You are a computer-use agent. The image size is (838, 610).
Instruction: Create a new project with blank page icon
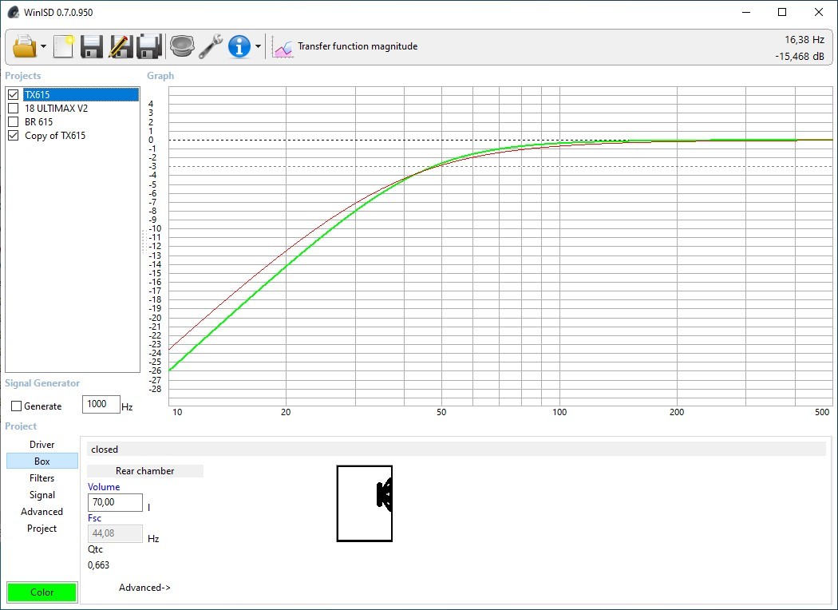tap(63, 46)
